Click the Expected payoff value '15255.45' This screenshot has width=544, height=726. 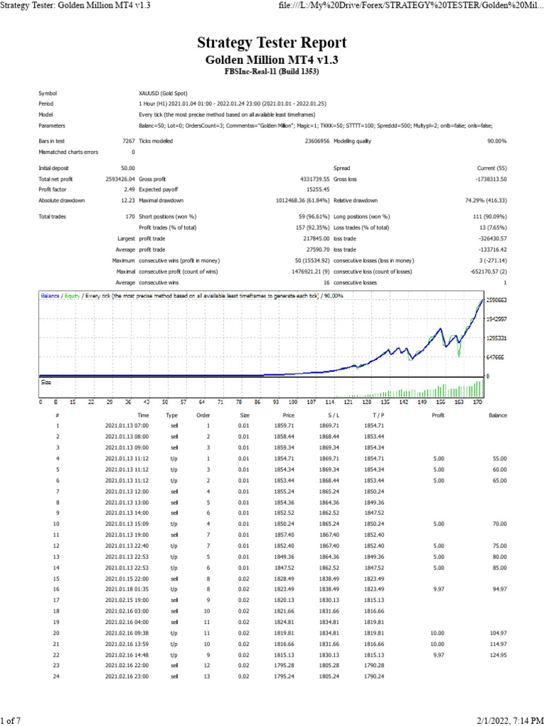(x=318, y=190)
